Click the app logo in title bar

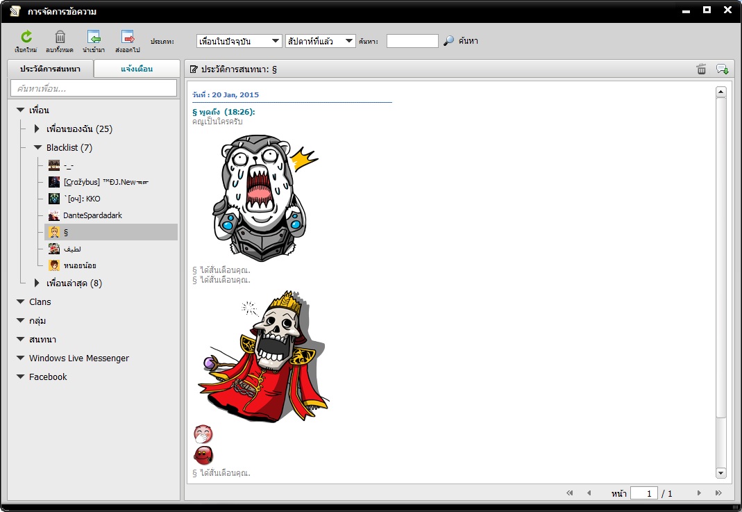(15, 11)
